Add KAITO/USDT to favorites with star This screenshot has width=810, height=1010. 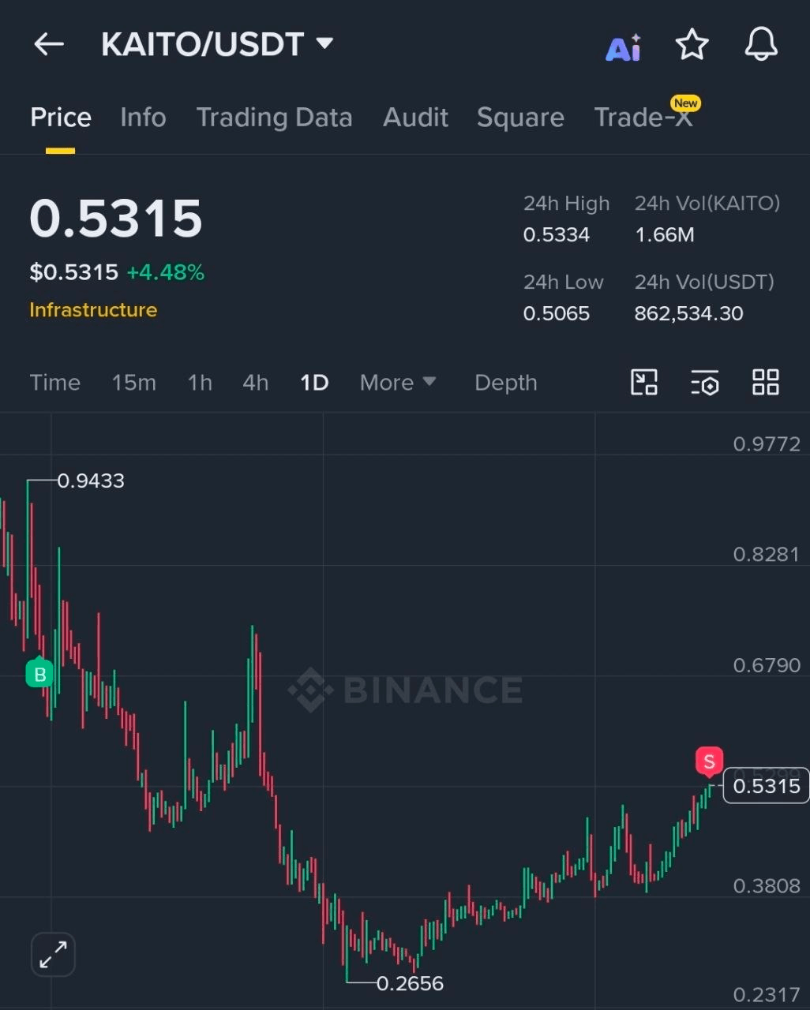point(692,44)
